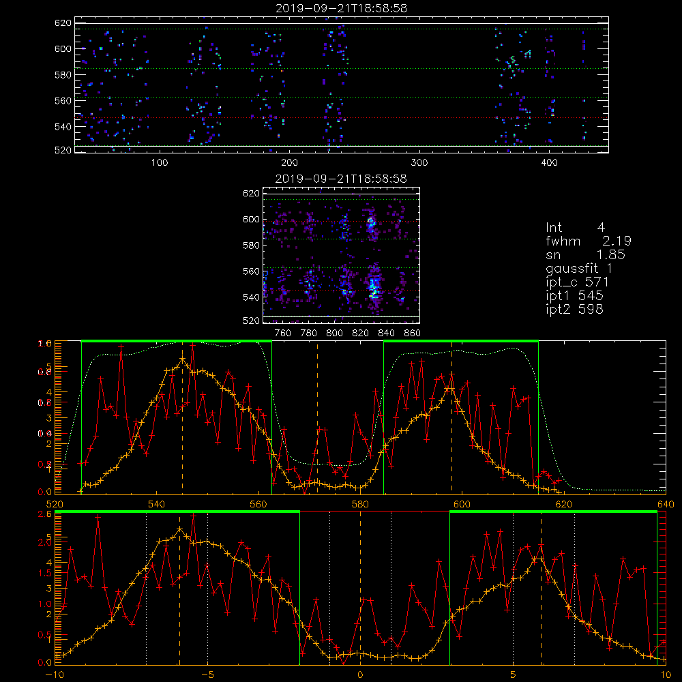Select the "ipt2 598" readout line
Viewport: 682px width, 682px height.
point(574,309)
